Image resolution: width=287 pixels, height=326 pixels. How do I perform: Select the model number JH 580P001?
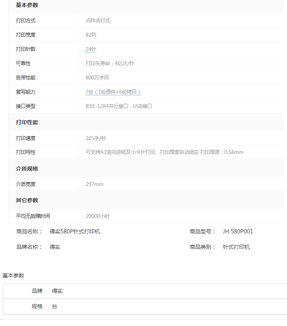tap(238, 231)
